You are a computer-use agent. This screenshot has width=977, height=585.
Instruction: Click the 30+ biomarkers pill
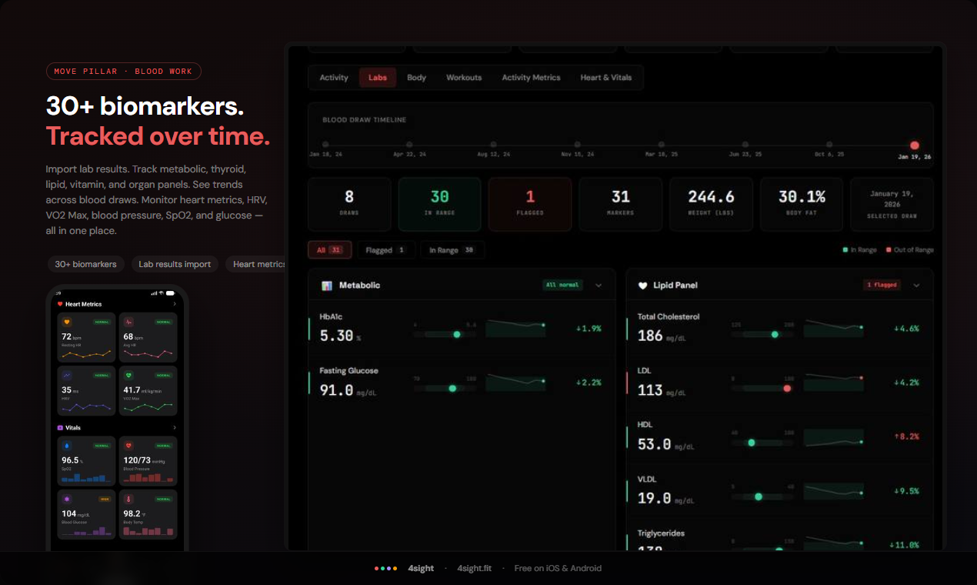tap(85, 264)
